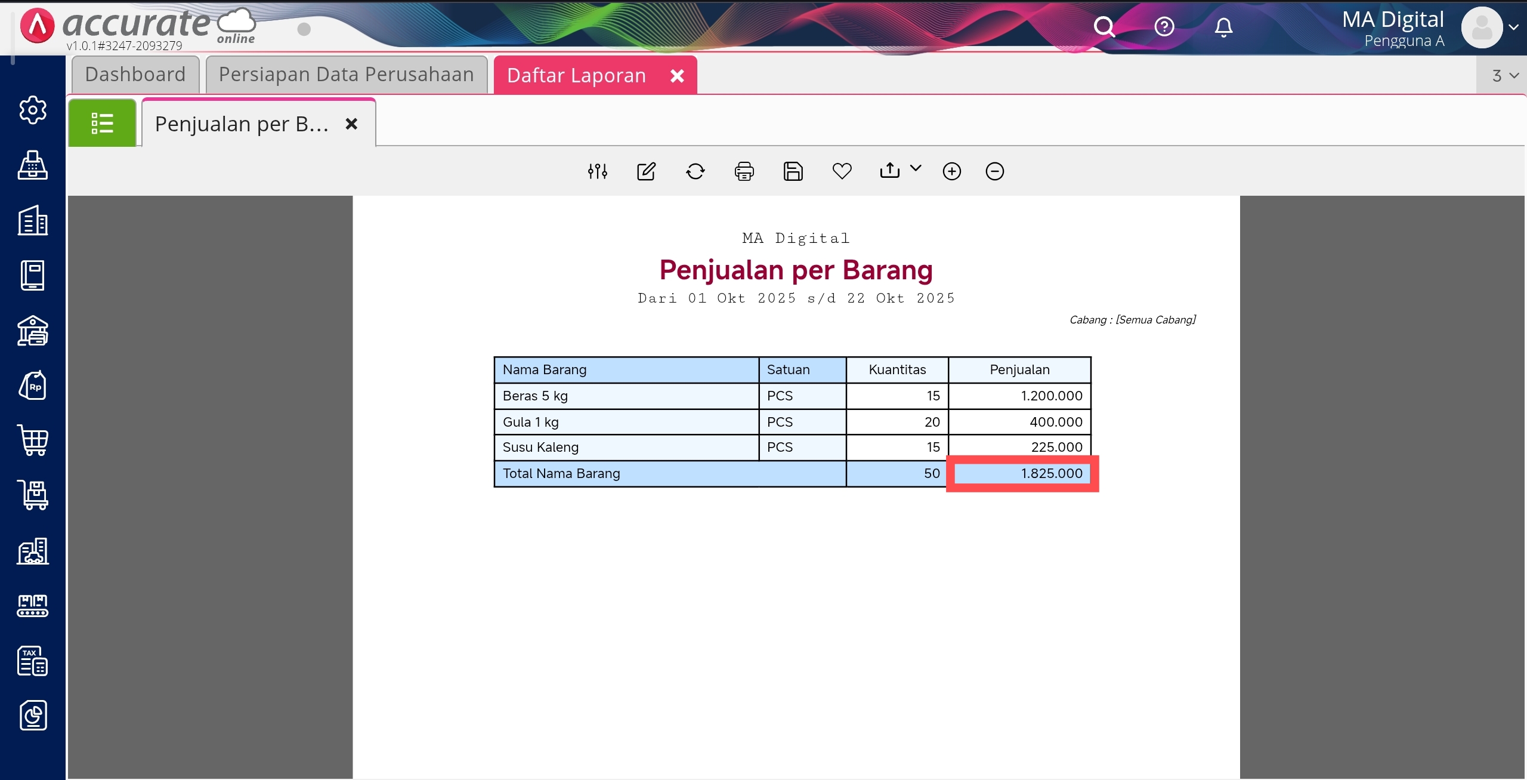Save the report with floppy disk icon
Screen dimensions: 1527x780
[793, 171]
